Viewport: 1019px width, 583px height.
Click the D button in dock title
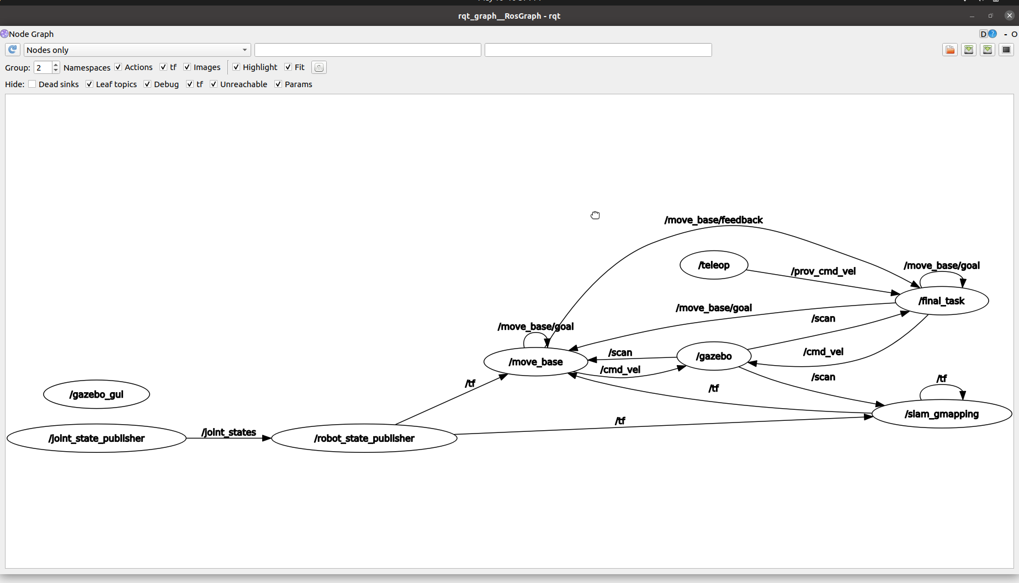coord(983,34)
